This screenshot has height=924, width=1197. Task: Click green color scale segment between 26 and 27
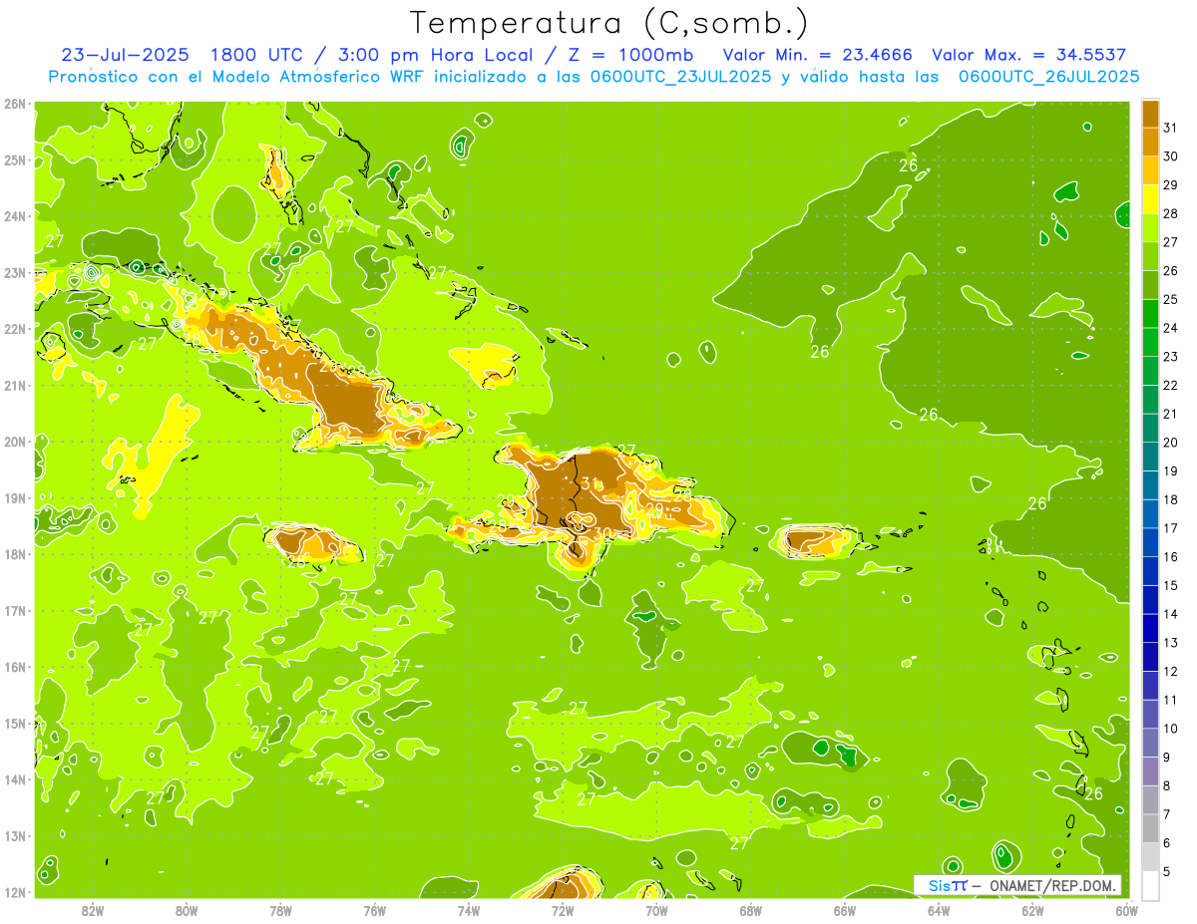click(x=1150, y=257)
